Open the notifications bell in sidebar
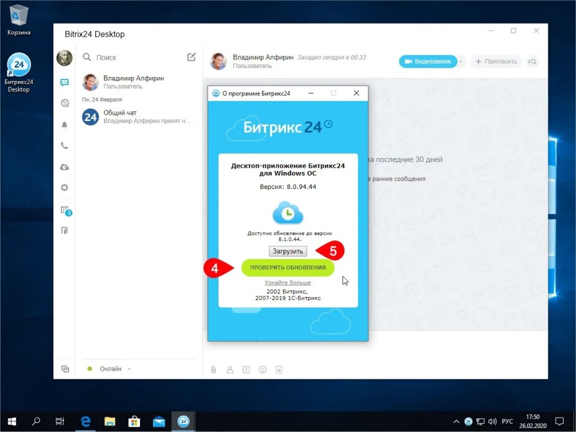576x432 pixels. pos(64,125)
